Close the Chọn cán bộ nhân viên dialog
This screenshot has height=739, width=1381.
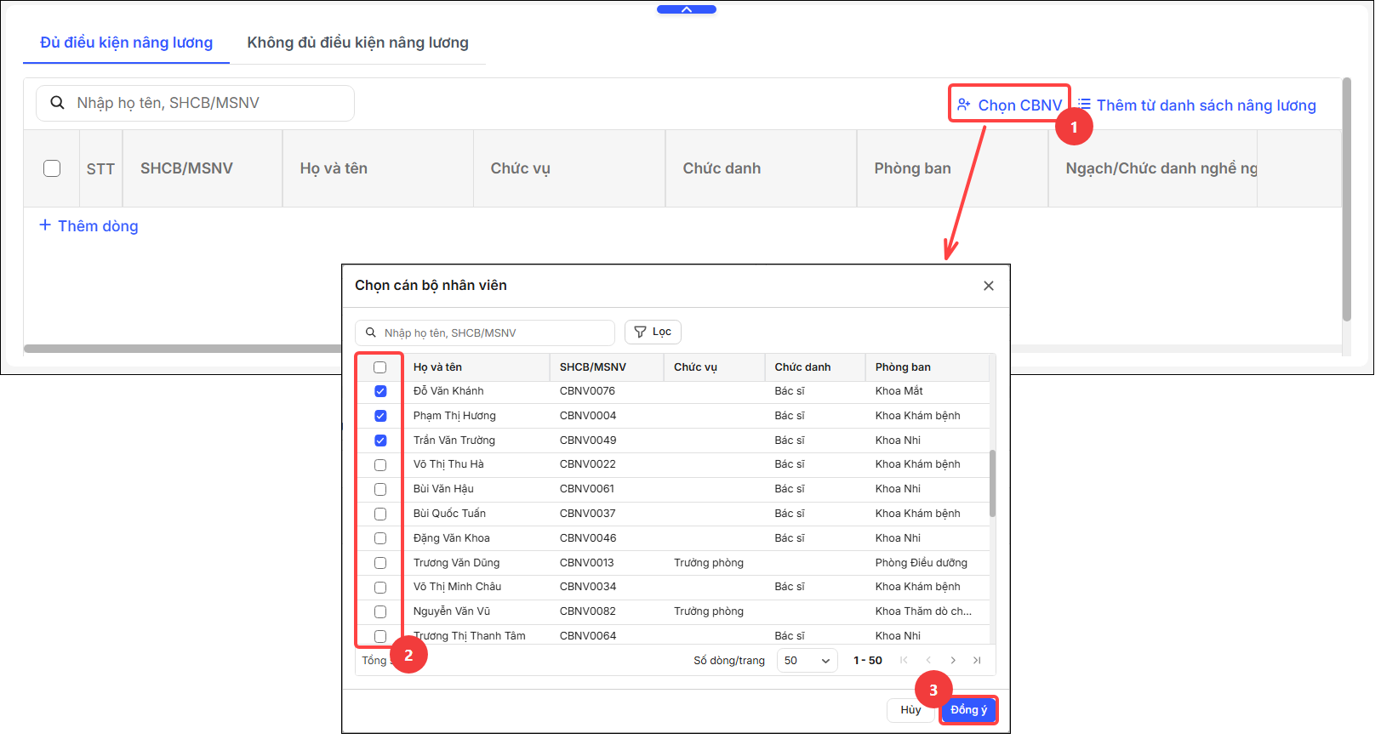989,286
